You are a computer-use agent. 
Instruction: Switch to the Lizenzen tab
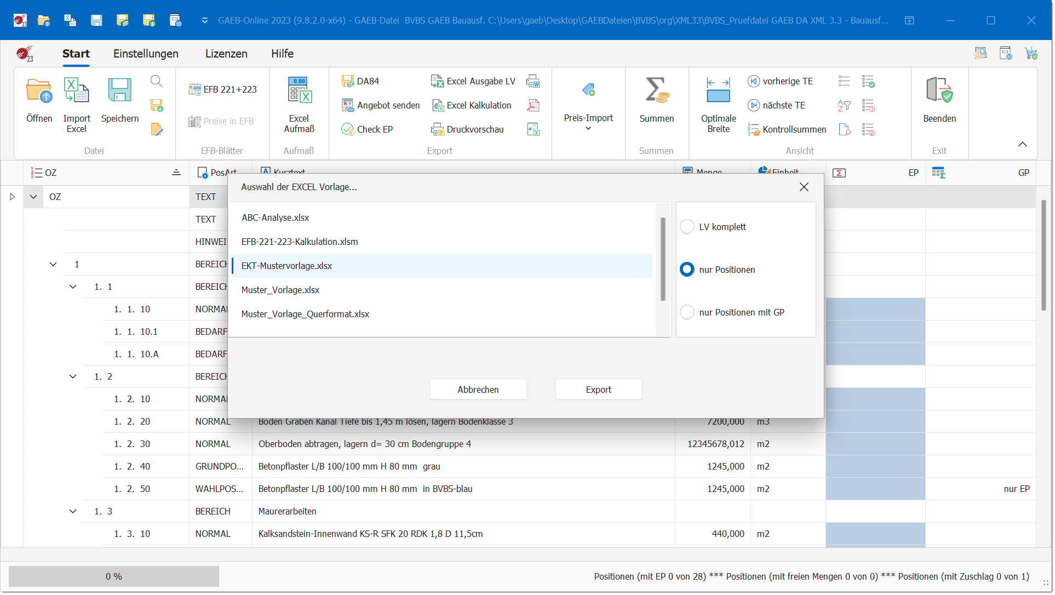click(x=226, y=54)
